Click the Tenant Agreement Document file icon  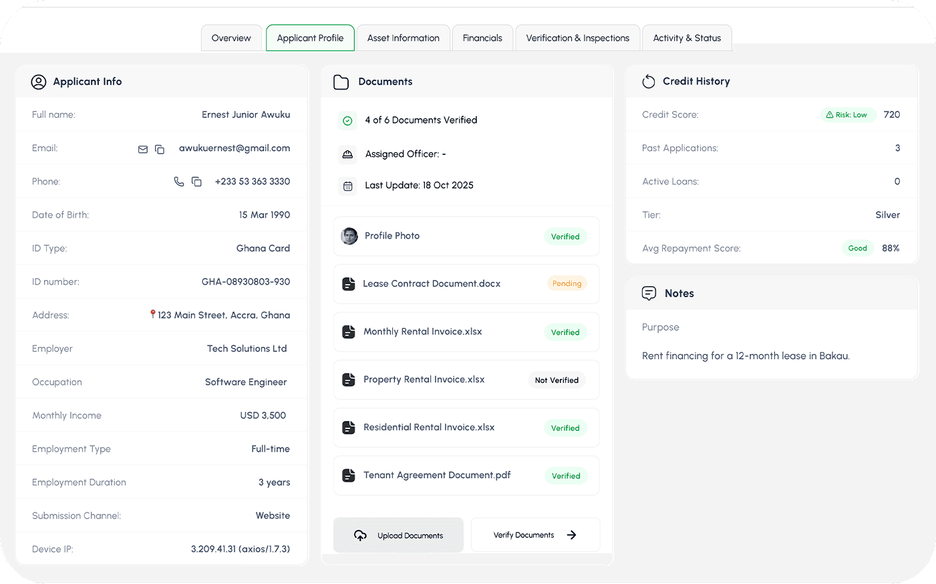(x=349, y=476)
